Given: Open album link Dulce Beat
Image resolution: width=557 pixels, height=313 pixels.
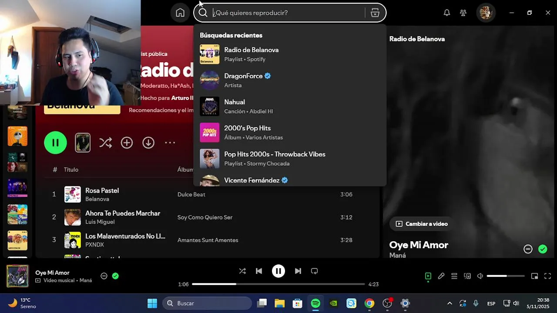Looking at the screenshot, I should point(191,194).
